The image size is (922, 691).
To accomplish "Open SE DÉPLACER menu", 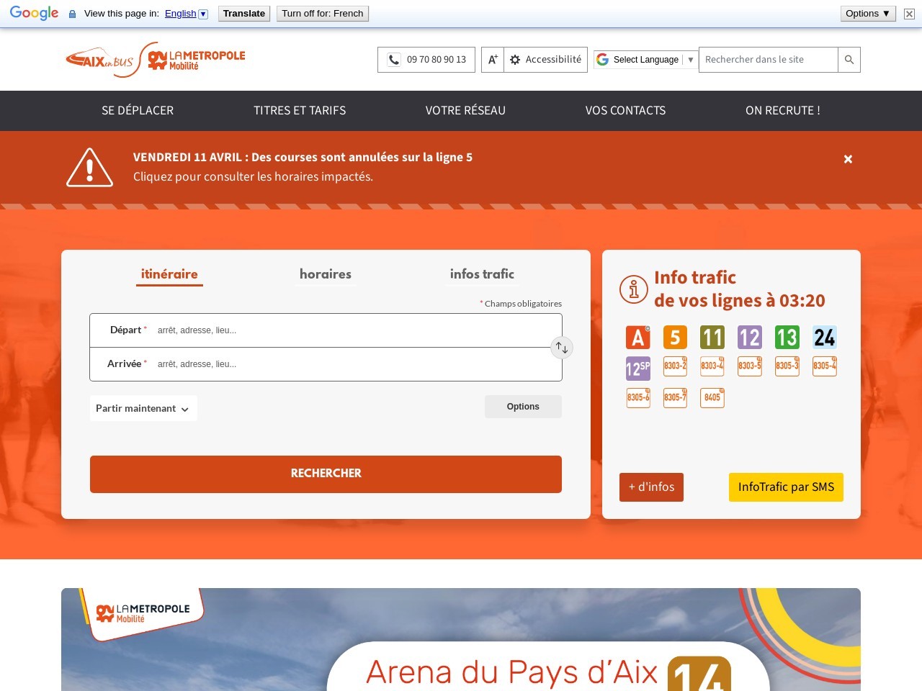I will click(x=138, y=110).
